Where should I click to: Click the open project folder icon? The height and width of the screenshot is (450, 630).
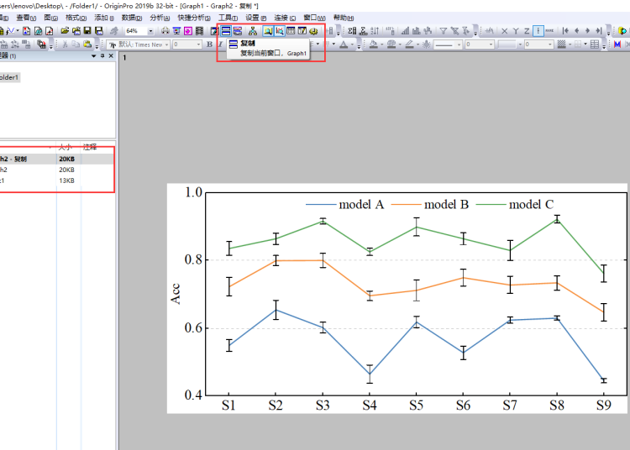click(x=65, y=31)
